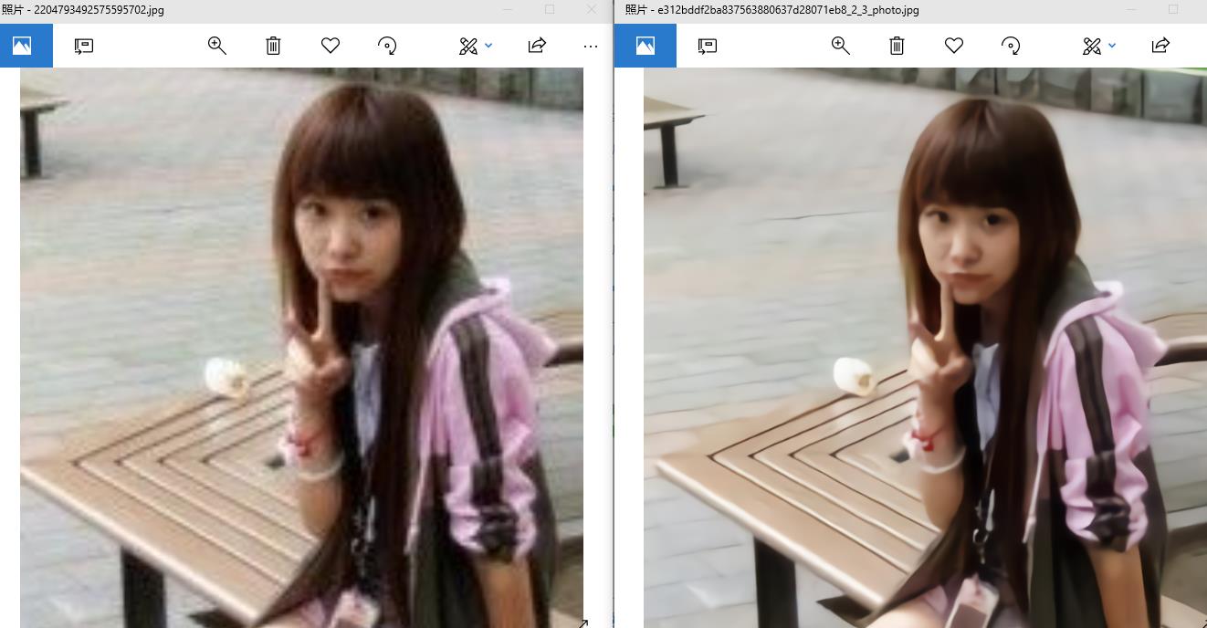The height and width of the screenshot is (628, 1207).
Task: Favorite the photo in right window
Action: pyautogui.click(x=954, y=46)
